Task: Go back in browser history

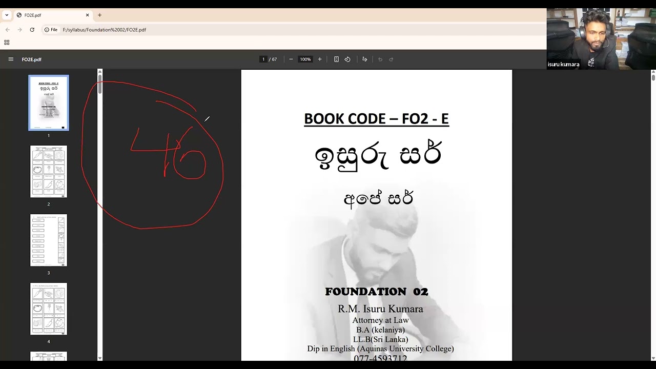Action: 8,30
